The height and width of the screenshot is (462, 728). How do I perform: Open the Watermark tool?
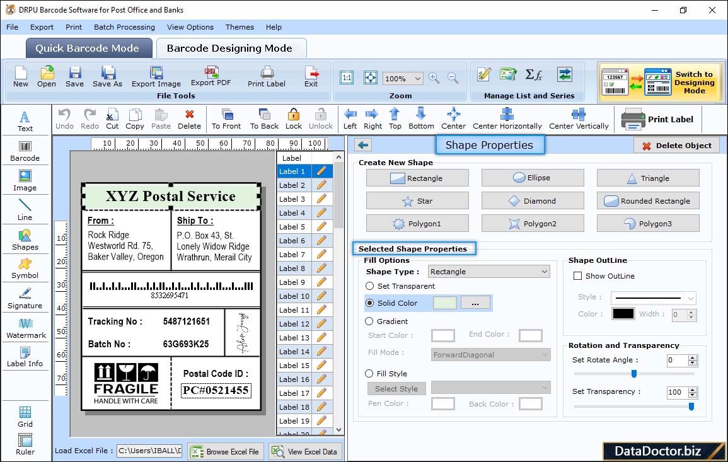[26, 328]
